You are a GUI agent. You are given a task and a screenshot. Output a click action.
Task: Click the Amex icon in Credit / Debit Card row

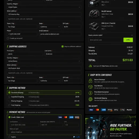(x=71, y=117)
